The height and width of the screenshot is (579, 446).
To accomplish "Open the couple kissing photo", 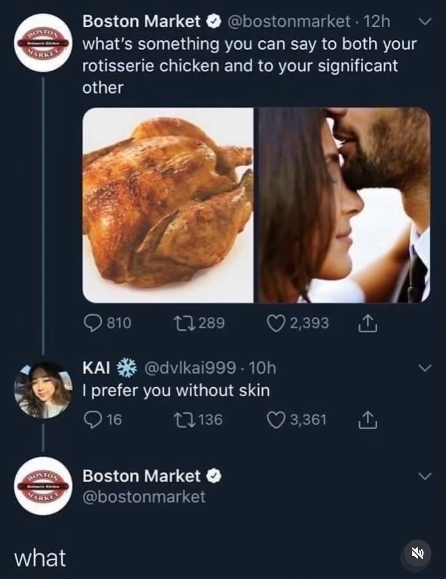I will pyautogui.click(x=344, y=205).
